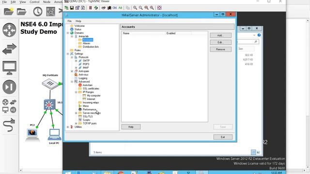This screenshot has height=174, width=310.
Task: Select Aliases folder in tree
Action: pos(86,43)
